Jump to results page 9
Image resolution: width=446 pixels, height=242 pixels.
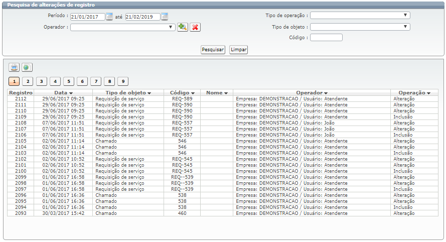point(123,81)
